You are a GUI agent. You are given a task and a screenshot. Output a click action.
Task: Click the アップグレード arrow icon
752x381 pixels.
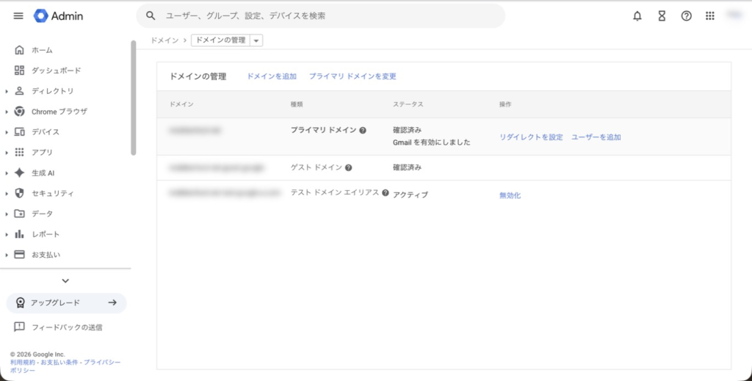[x=112, y=303]
